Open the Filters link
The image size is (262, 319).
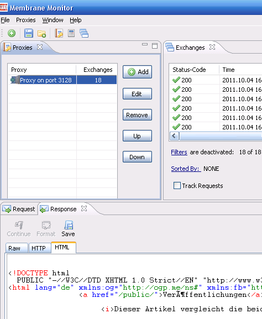[x=179, y=152]
